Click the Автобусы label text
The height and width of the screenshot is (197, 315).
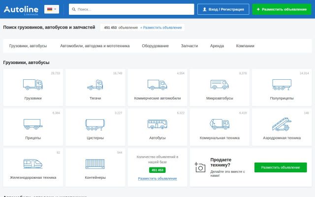157,138
